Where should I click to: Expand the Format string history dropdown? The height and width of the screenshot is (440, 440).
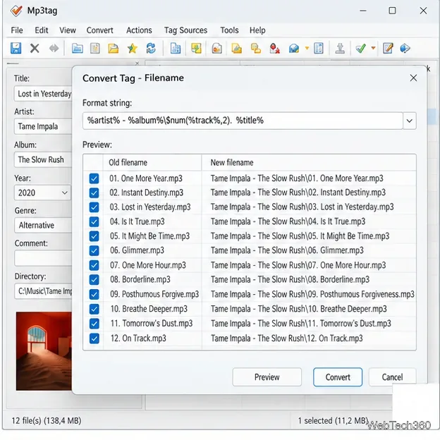[410, 121]
